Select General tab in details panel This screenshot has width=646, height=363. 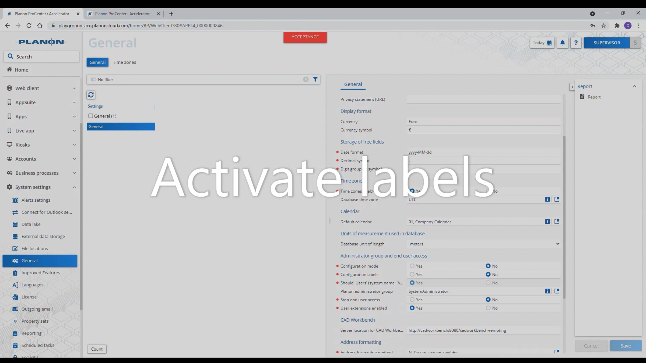[x=353, y=84]
